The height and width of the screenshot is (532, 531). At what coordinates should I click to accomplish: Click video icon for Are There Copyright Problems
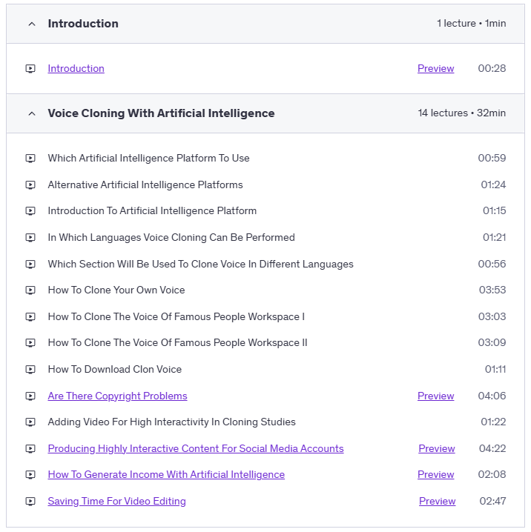(x=30, y=396)
